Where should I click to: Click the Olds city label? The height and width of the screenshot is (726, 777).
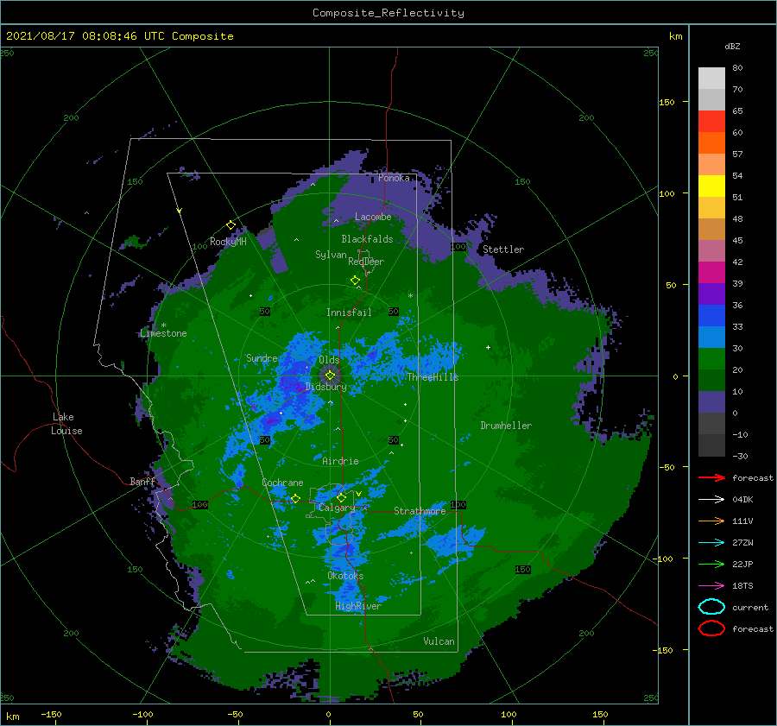329,360
